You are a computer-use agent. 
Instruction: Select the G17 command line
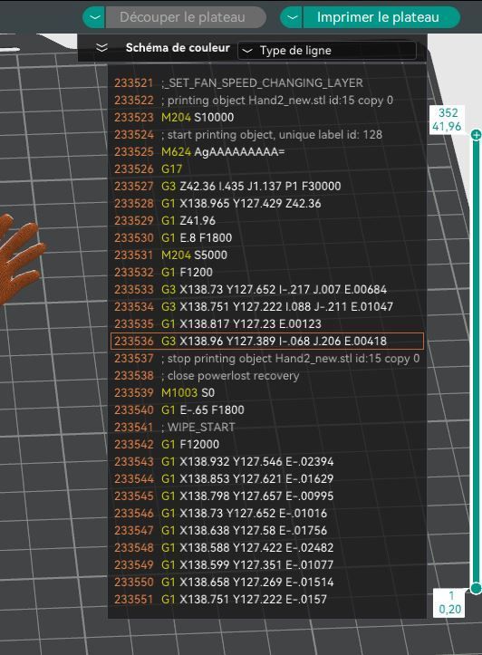(267, 169)
